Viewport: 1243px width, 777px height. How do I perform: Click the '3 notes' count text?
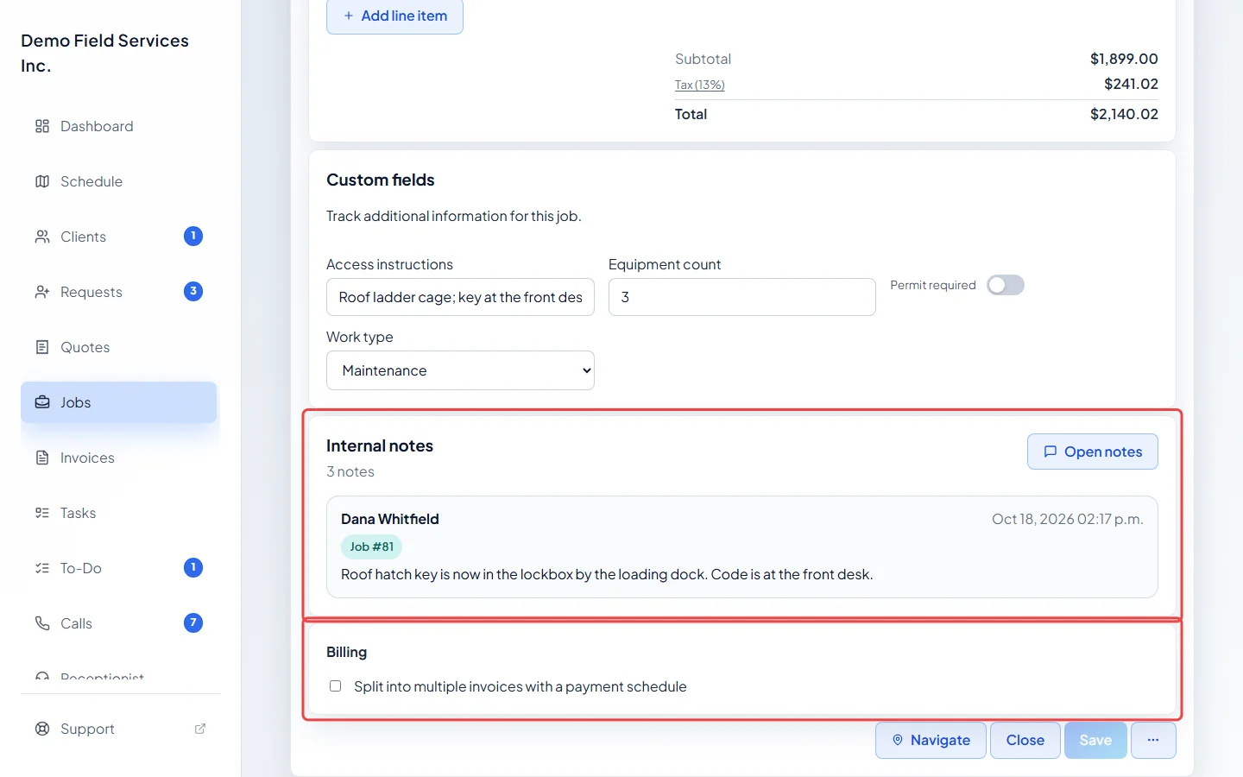pos(350,471)
